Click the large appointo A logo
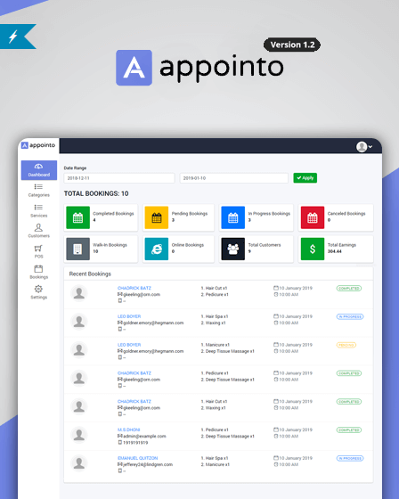This screenshot has height=499, width=399. pos(134,68)
